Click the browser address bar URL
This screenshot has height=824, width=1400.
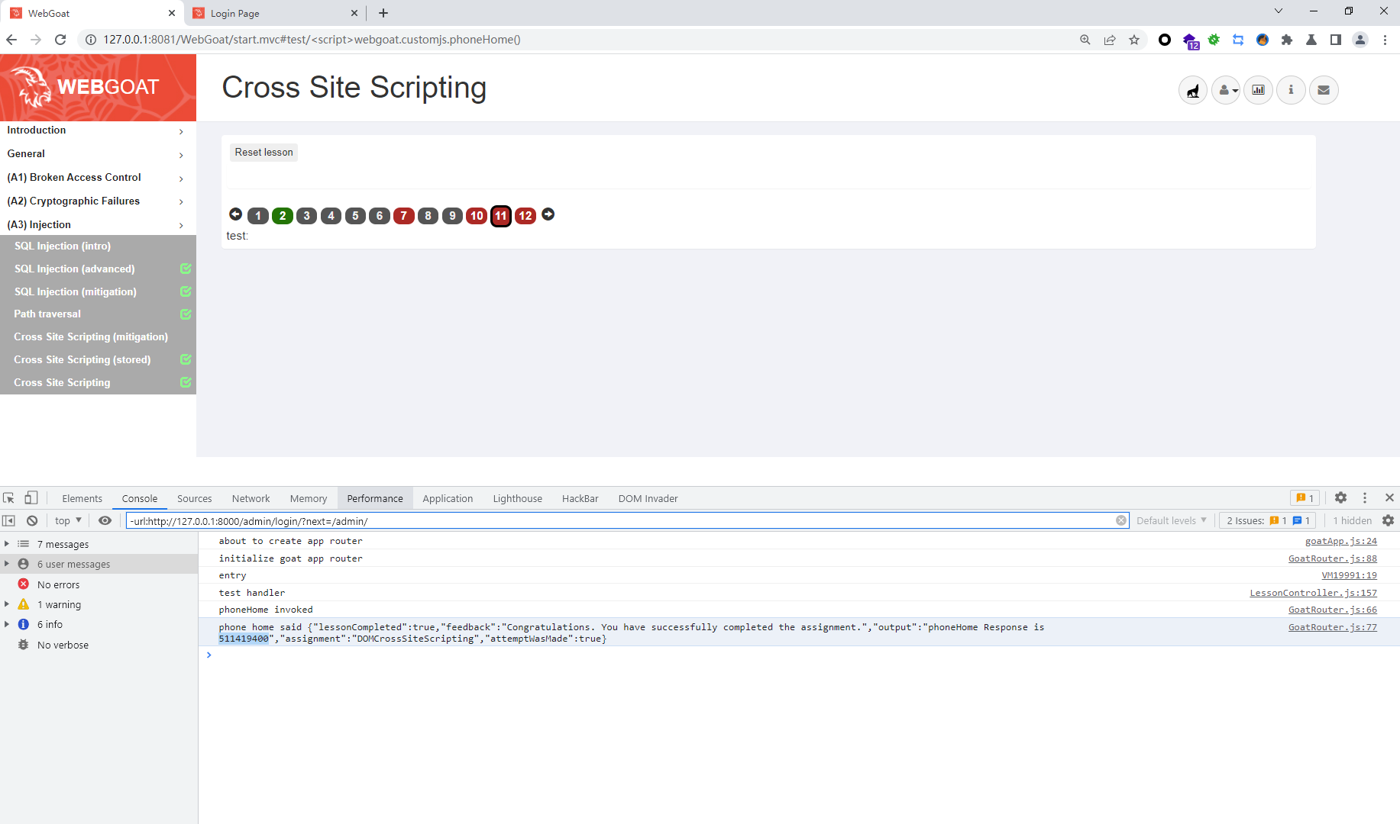coord(312,40)
